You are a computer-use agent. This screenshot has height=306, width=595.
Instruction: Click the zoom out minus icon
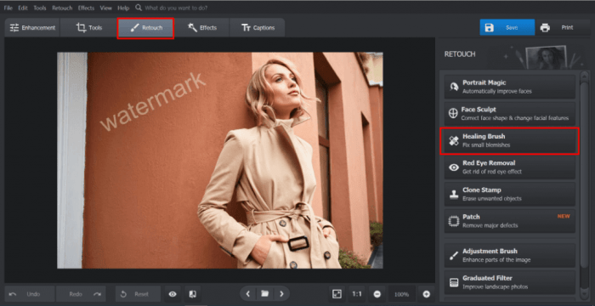[x=377, y=294]
